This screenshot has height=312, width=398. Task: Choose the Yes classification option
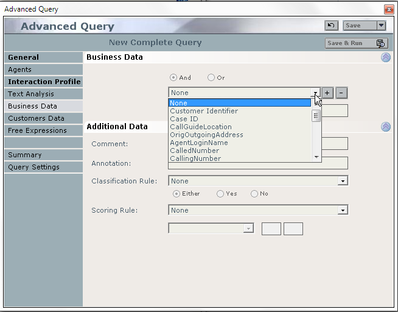220,194
